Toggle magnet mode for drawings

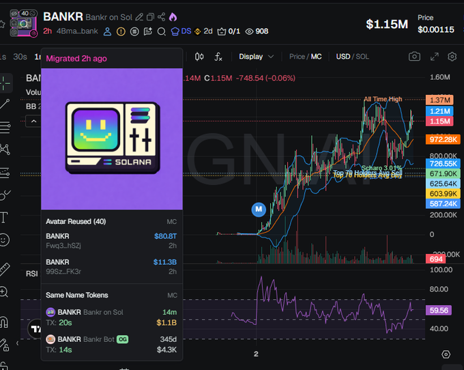click(4, 322)
